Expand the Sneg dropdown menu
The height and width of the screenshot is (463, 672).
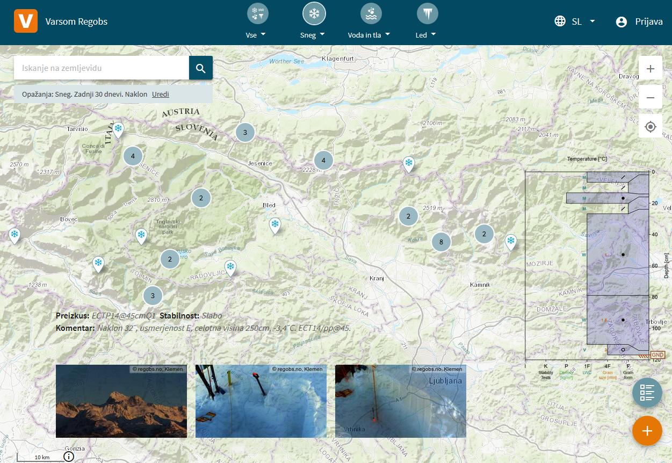point(313,35)
